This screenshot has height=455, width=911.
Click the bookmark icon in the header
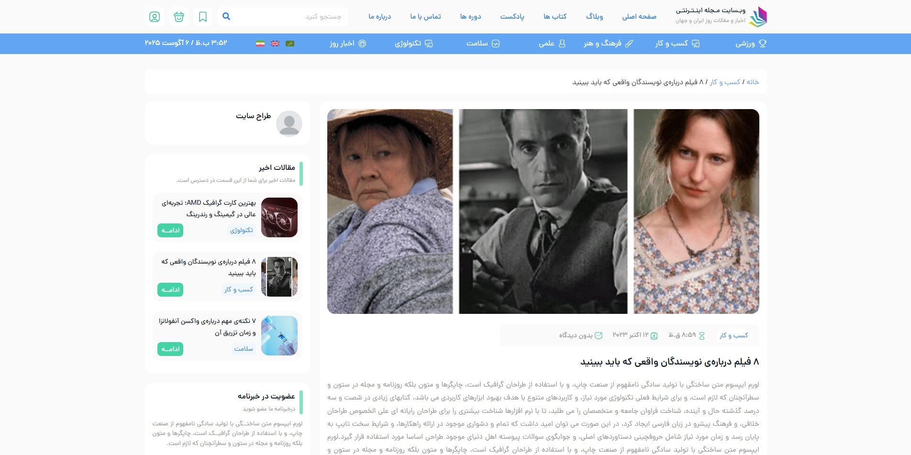click(203, 16)
